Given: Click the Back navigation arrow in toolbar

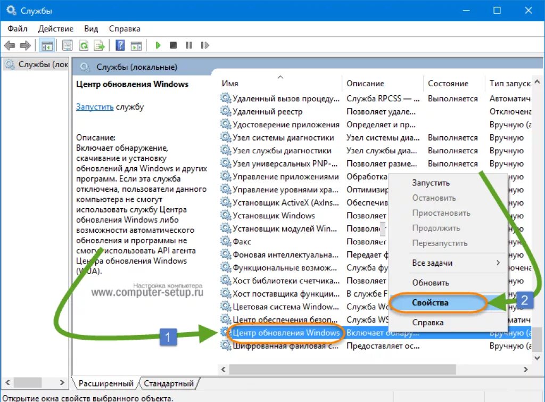Looking at the screenshot, I should coord(10,46).
